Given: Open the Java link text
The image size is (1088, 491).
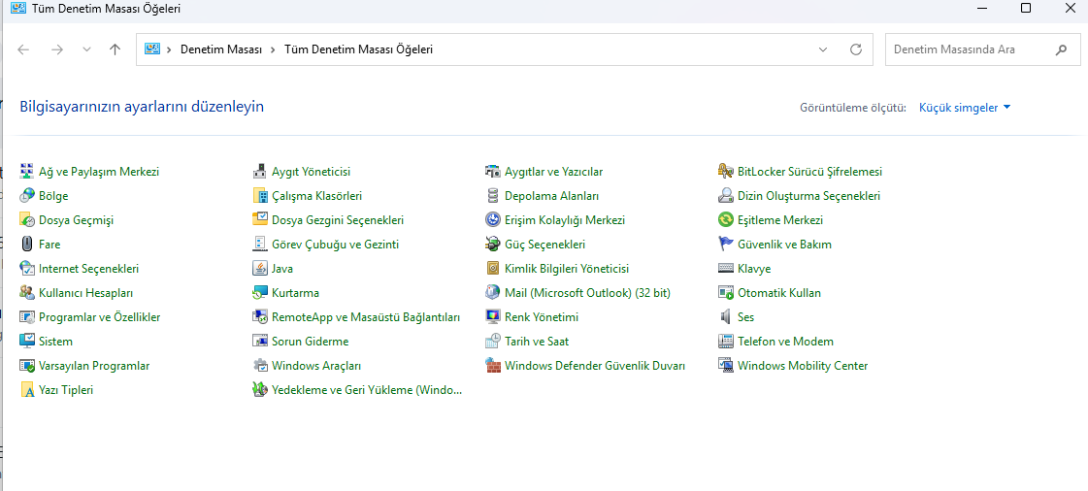Looking at the screenshot, I should click(x=282, y=269).
